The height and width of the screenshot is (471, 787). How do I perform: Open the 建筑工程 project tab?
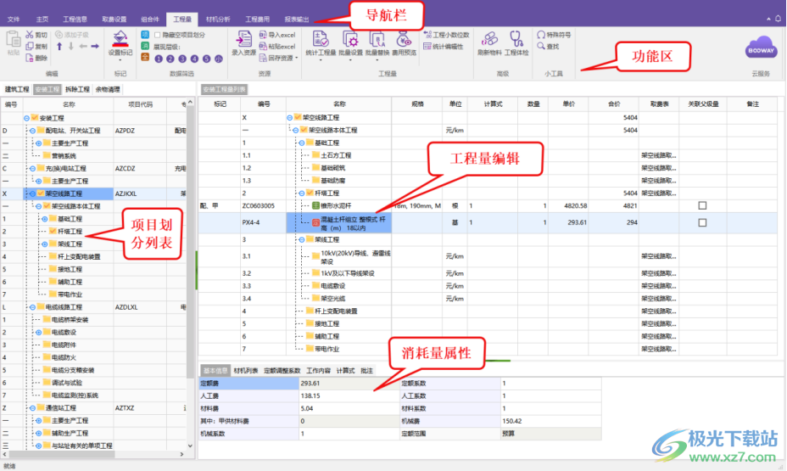[17, 89]
